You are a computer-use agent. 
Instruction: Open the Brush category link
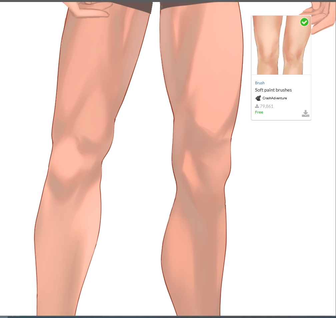tap(260, 83)
